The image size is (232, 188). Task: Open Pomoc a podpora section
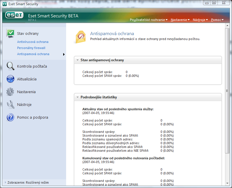pos(32,117)
